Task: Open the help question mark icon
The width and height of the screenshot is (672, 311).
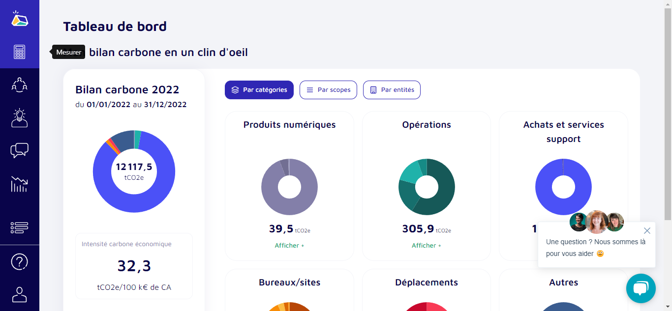Action: [x=19, y=262]
